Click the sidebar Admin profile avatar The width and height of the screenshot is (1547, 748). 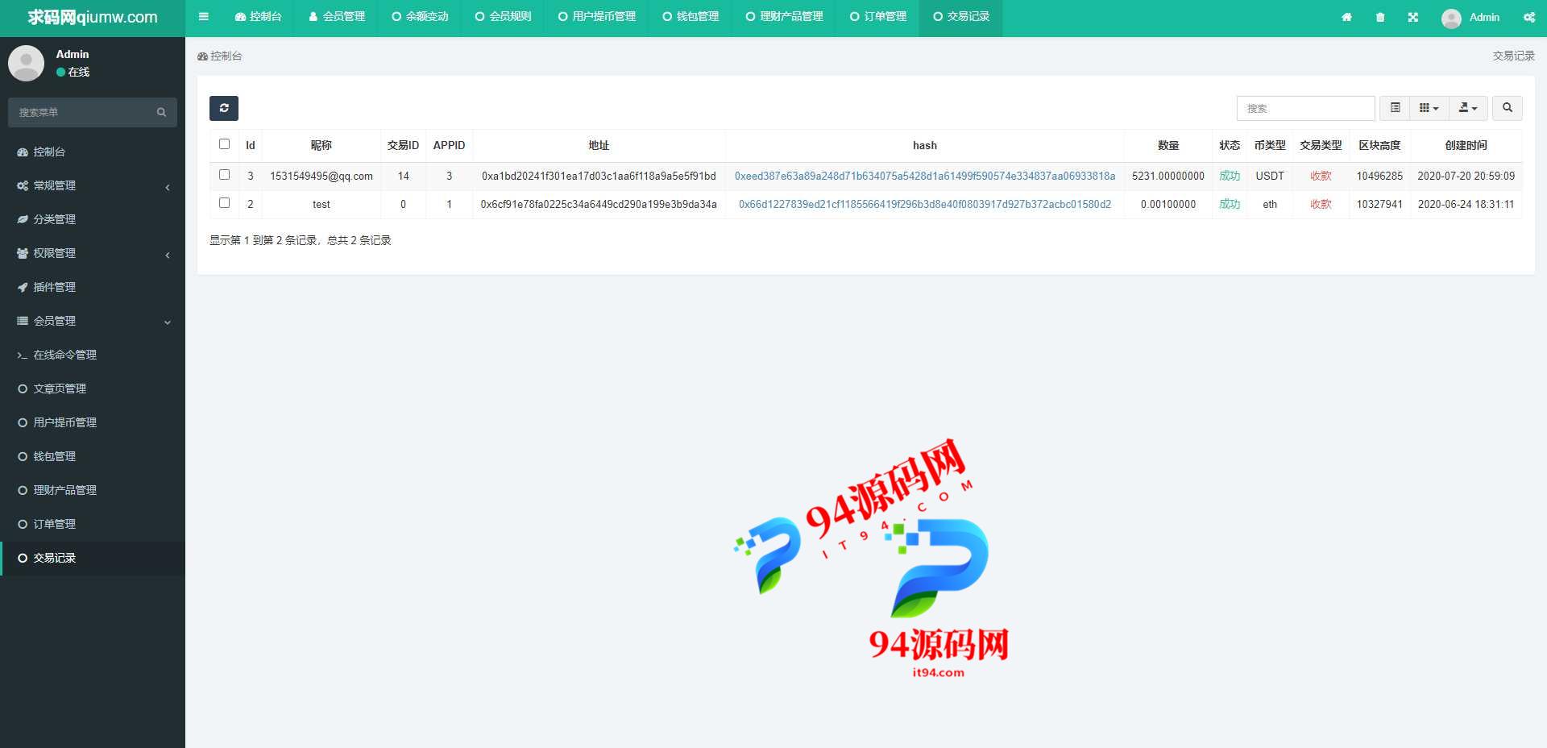(x=26, y=63)
